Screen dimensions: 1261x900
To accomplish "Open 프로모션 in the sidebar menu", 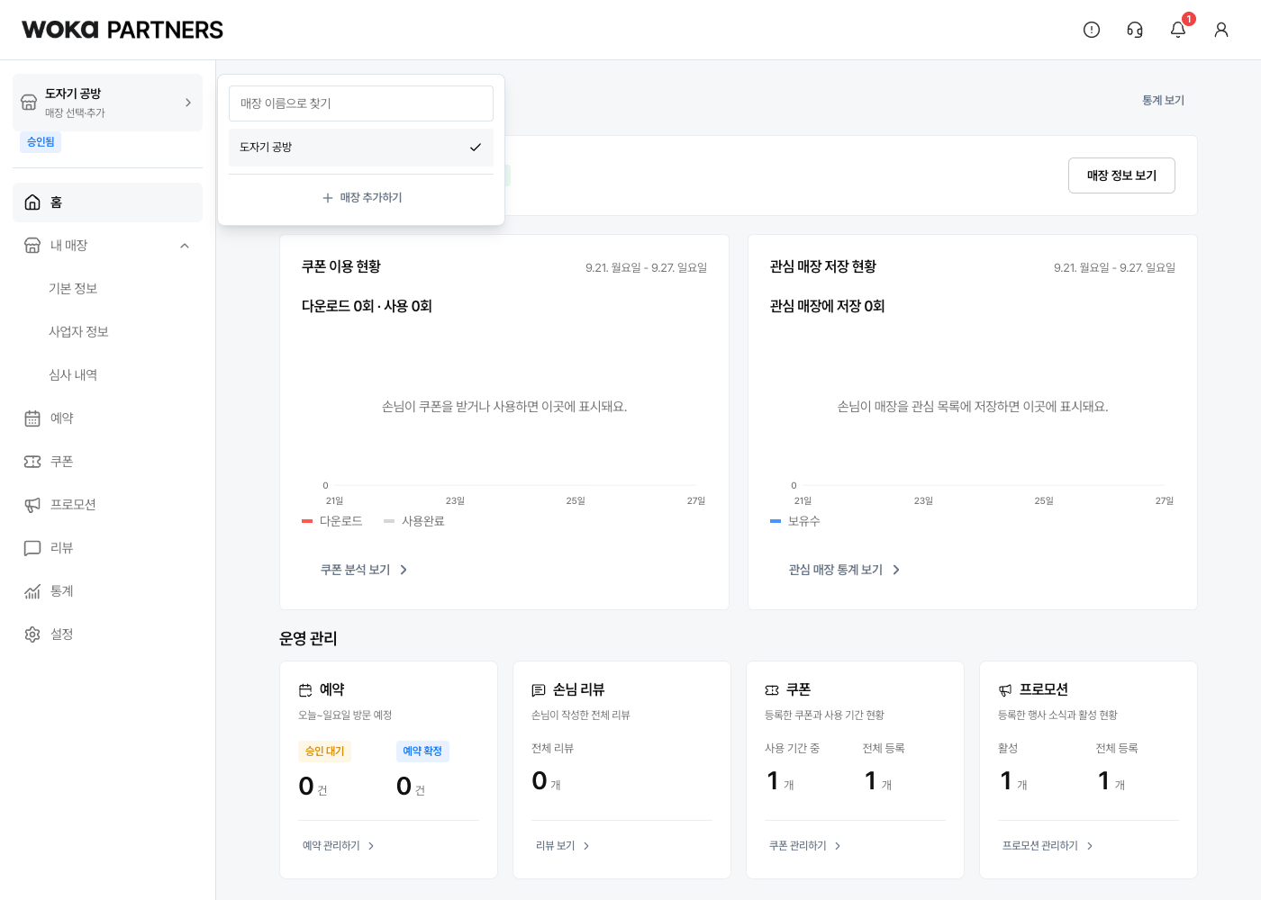I will [107, 505].
